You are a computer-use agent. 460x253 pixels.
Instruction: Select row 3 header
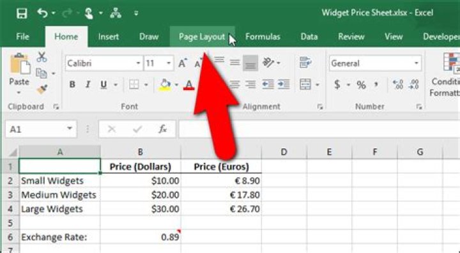tap(10, 195)
